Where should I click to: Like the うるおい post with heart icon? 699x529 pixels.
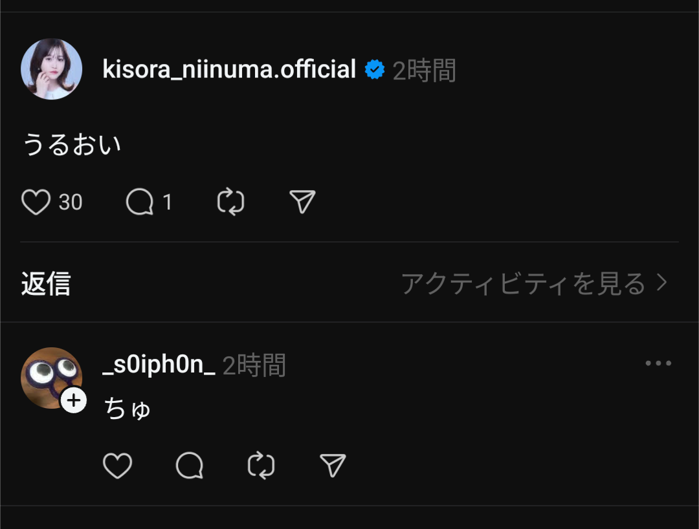[x=36, y=202]
